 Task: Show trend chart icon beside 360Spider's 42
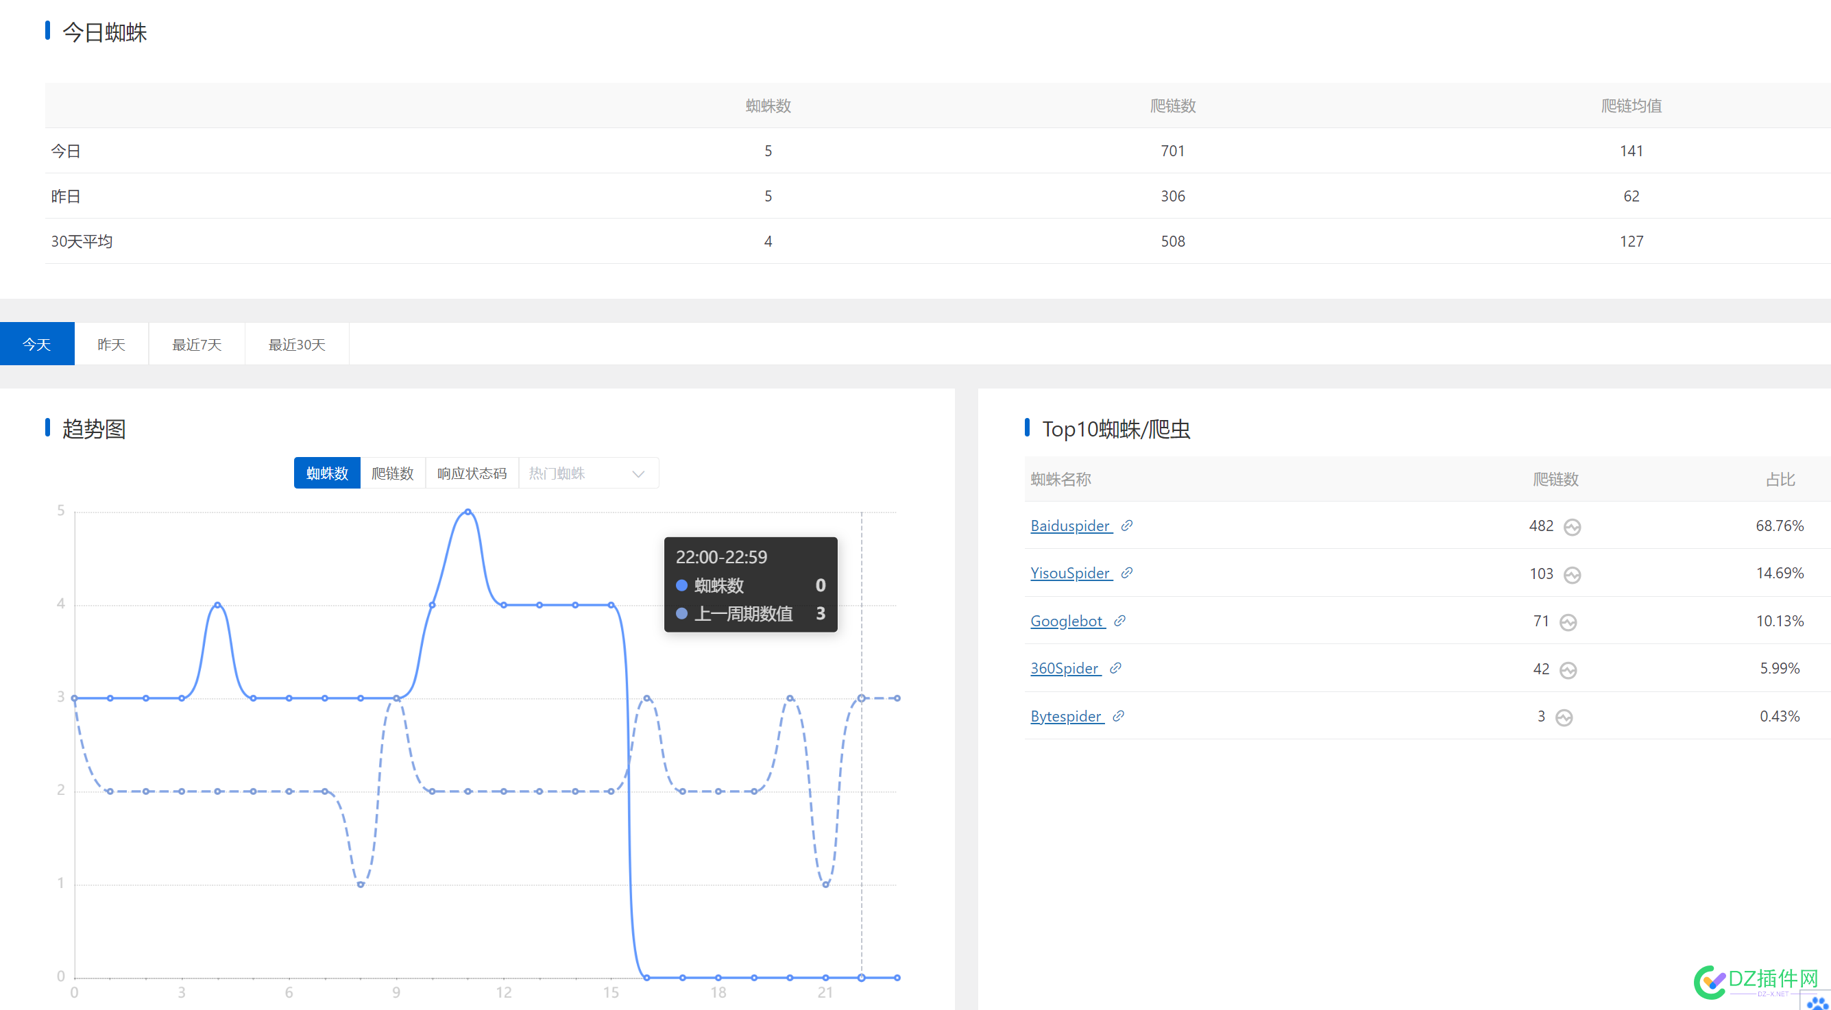(1568, 669)
